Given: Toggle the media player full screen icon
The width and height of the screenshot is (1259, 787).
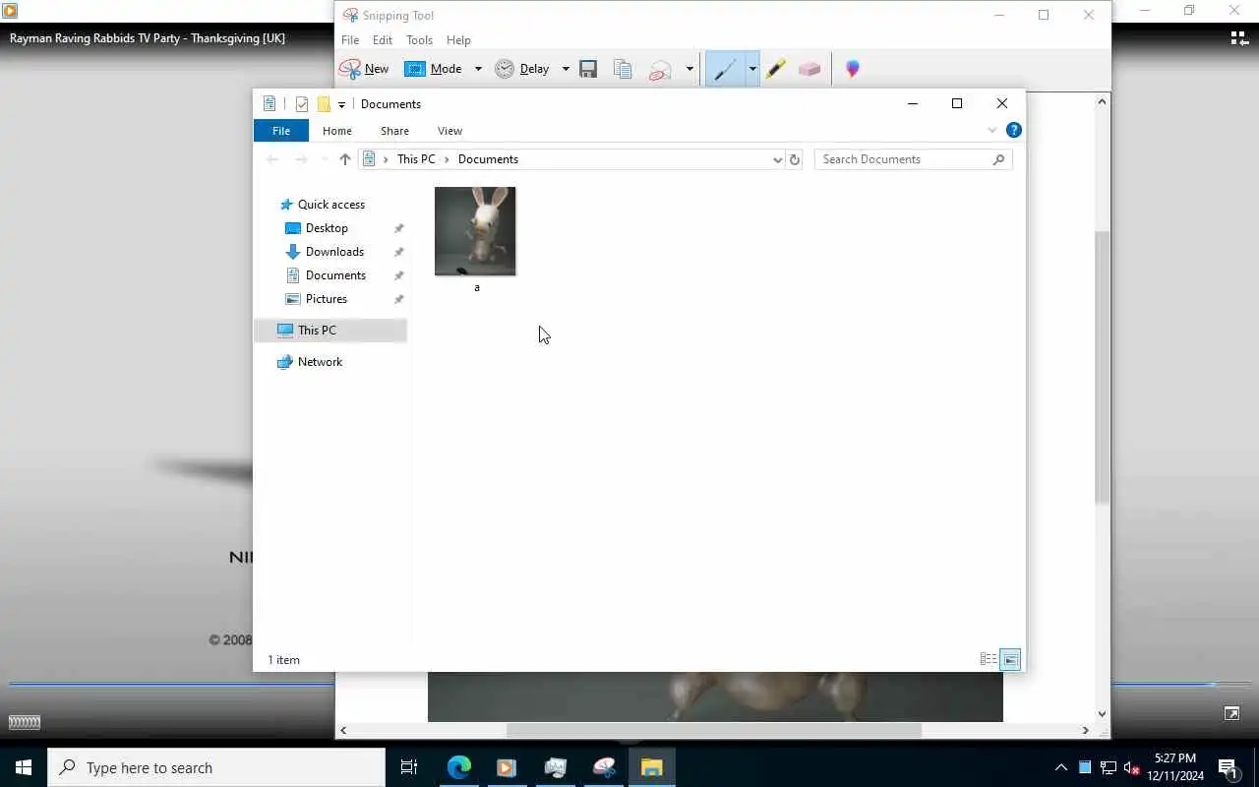Looking at the screenshot, I should click(x=1231, y=713).
